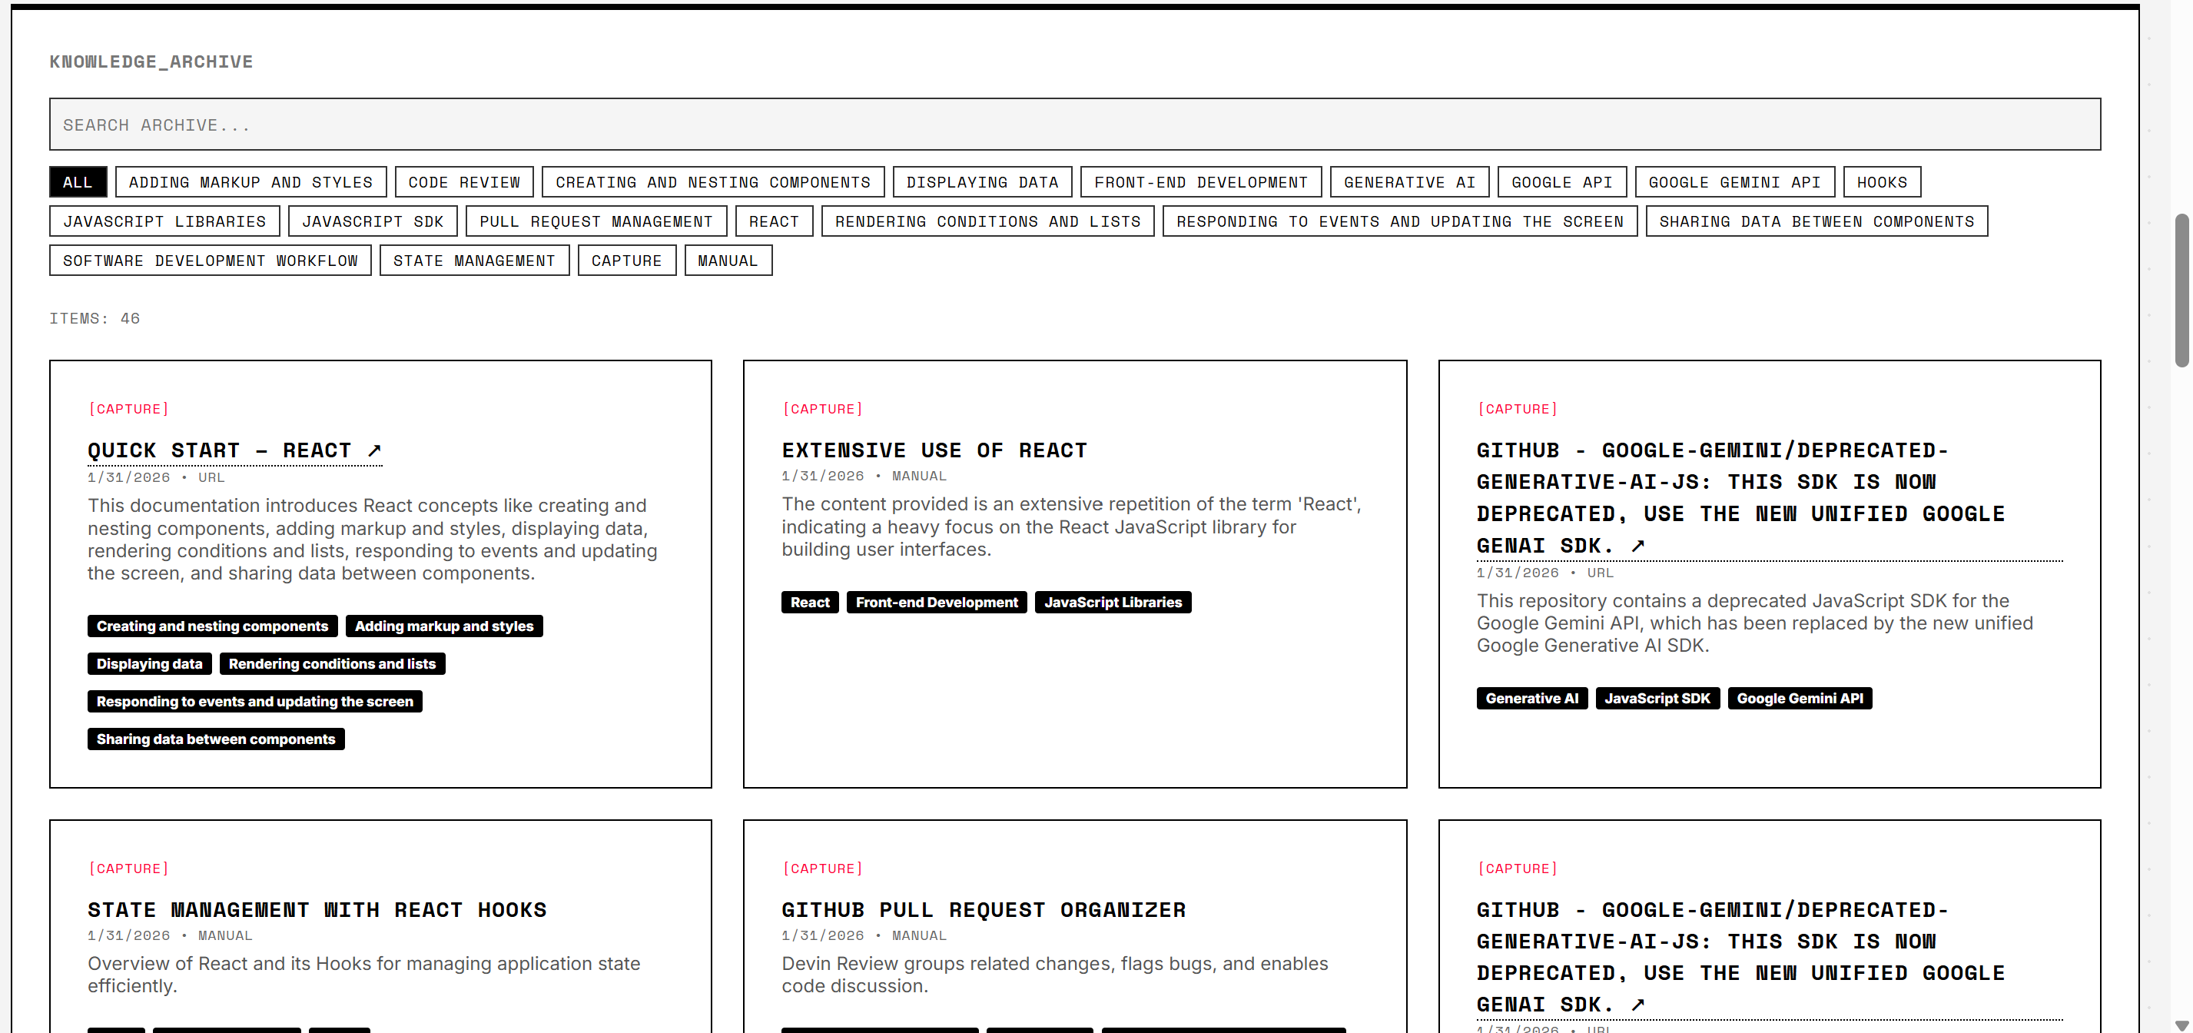Click the Displaying data tag on Quick Start card
Screen dimensions: 2193x1033
(149, 663)
